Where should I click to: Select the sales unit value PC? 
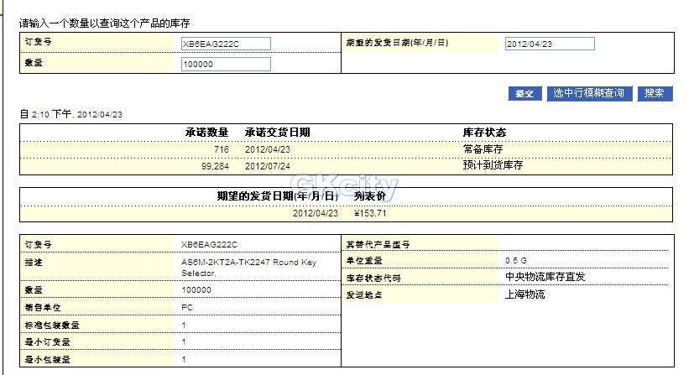pyautogui.click(x=187, y=307)
